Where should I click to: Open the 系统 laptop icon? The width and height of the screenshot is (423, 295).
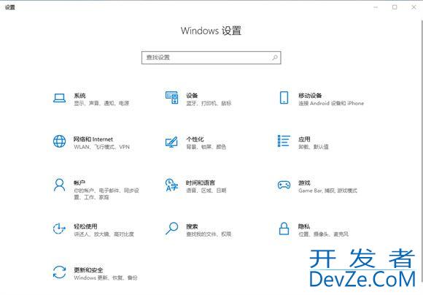59,98
